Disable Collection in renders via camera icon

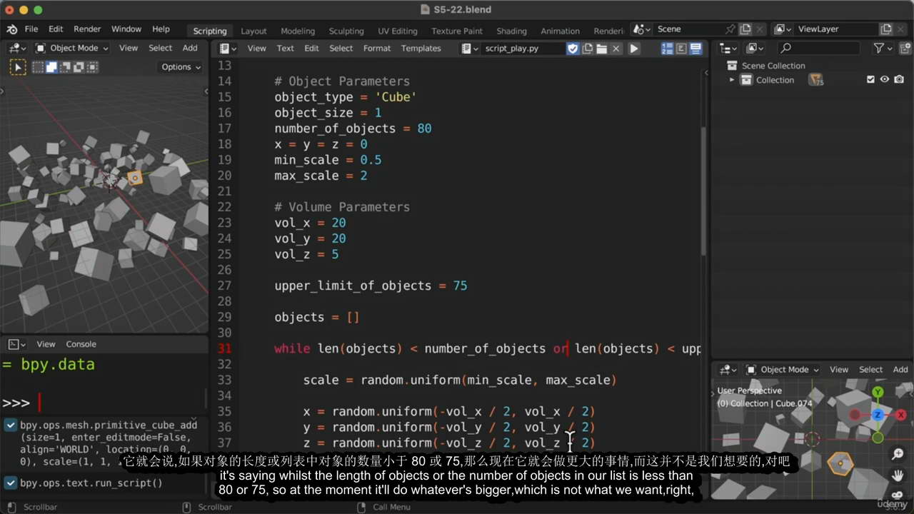tap(899, 80)
